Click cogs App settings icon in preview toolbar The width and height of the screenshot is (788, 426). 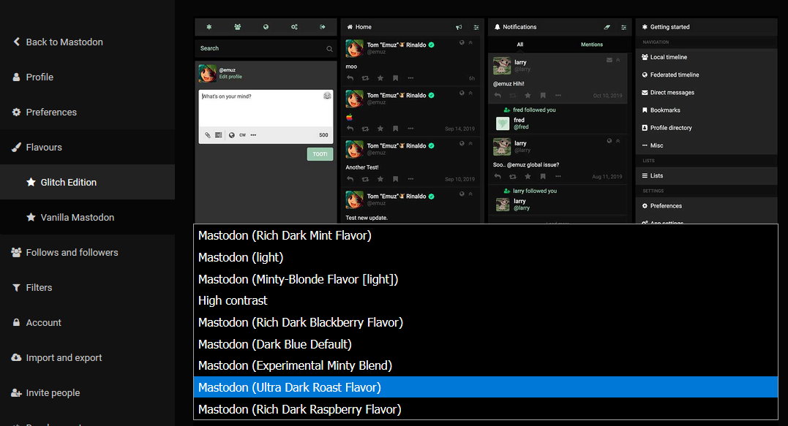295,27
